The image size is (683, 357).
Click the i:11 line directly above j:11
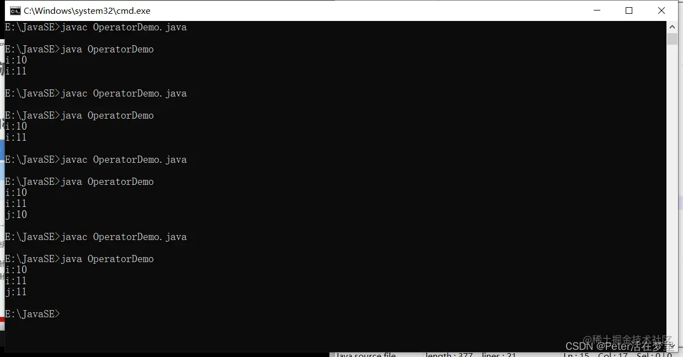point(16,281)
